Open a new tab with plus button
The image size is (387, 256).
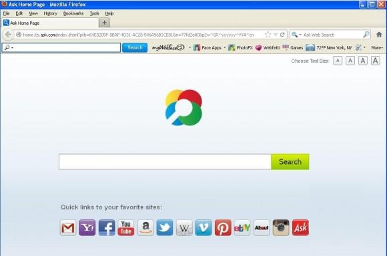point(104,23)
